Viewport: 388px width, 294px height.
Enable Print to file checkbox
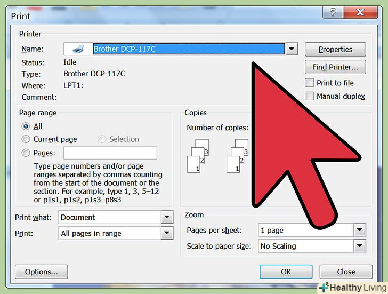[x=309, y=83]
